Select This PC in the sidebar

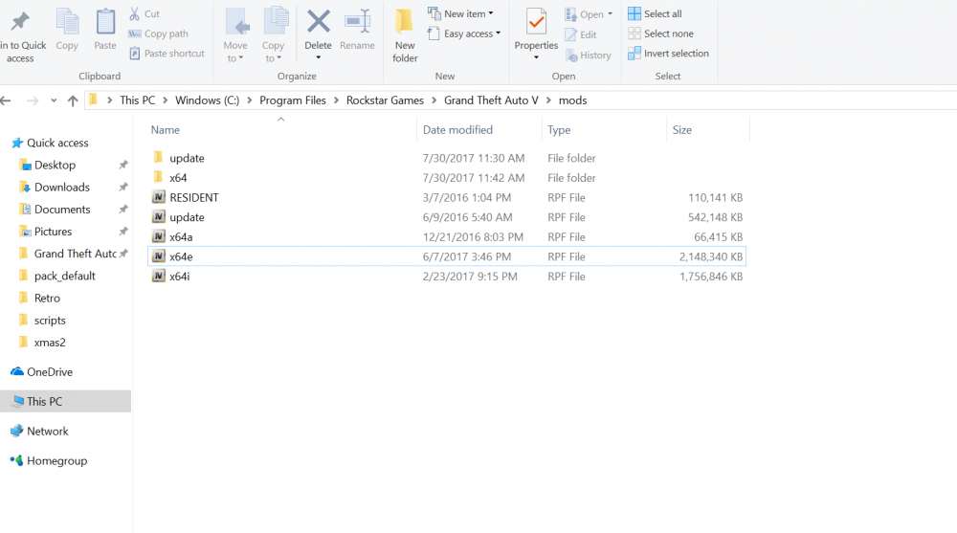pyautogui.click(x=65, y=401)
